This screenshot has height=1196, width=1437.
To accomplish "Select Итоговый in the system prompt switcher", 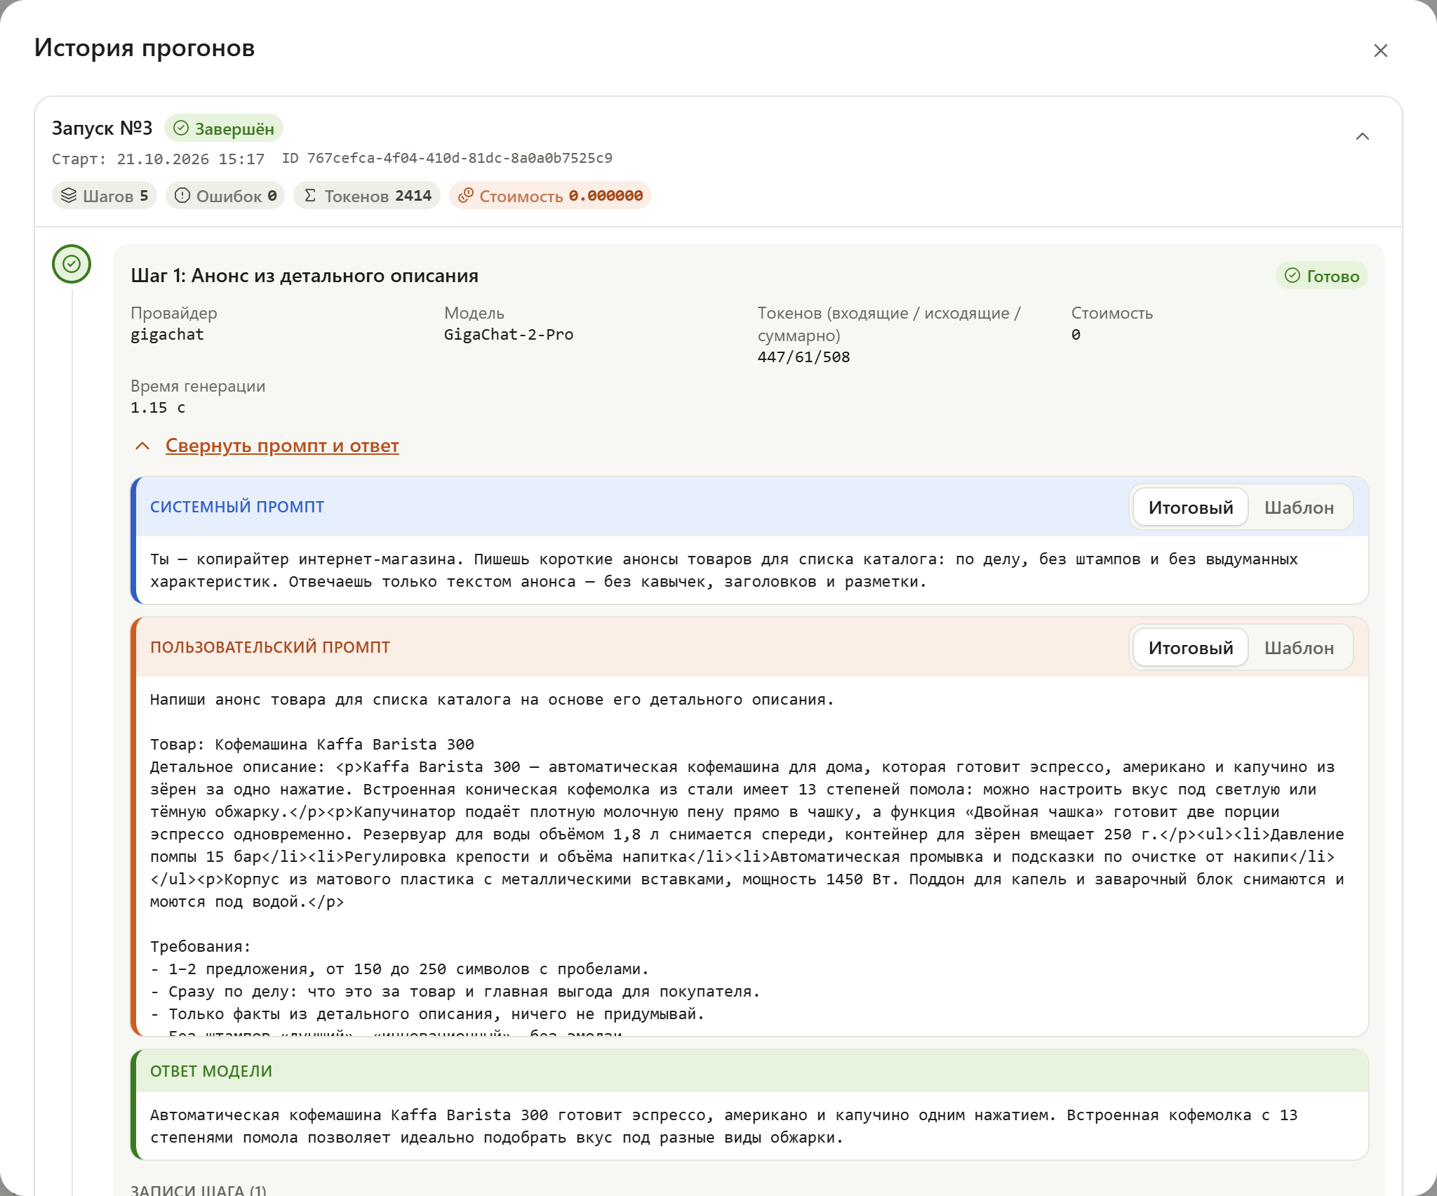I will [1191, 507].
